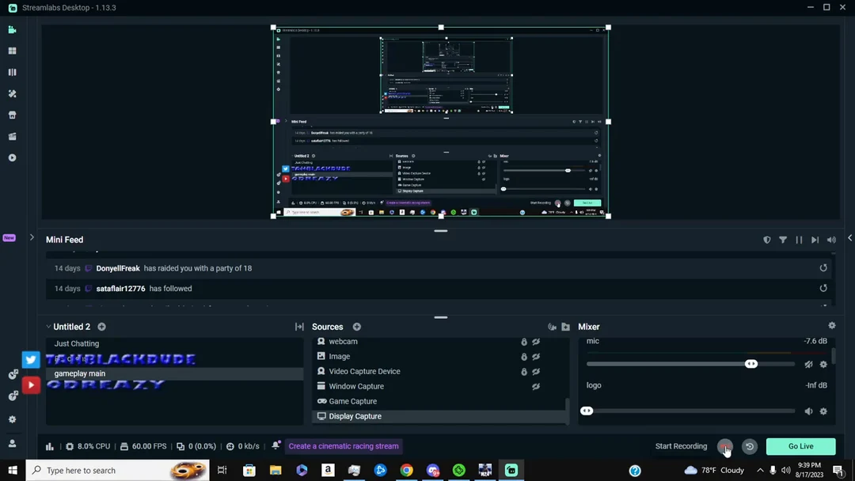Unhide the Window Capture source
Screen dimensions: 855x481
click(536, 386)
